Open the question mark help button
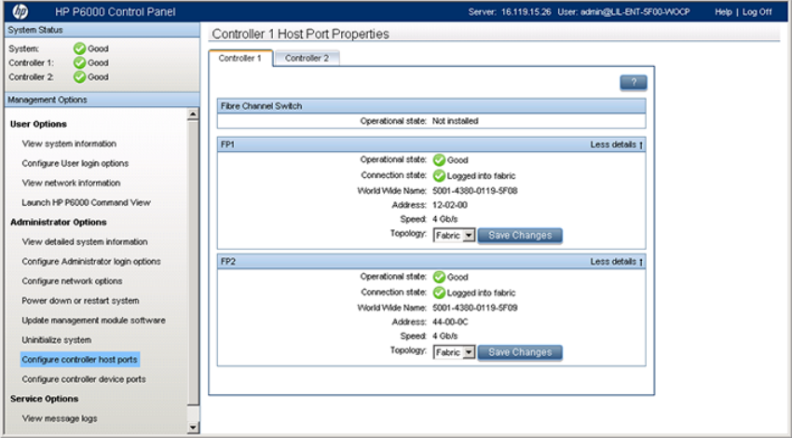The height and width of the screenshot is (438, 792). (x=634, y=83)
